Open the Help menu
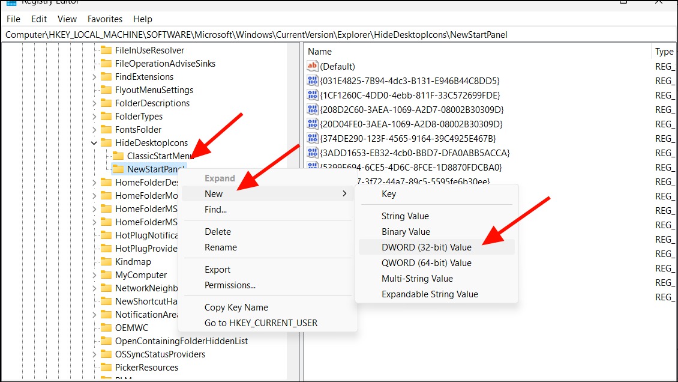The image size is (678, 382). click(143, 19)
